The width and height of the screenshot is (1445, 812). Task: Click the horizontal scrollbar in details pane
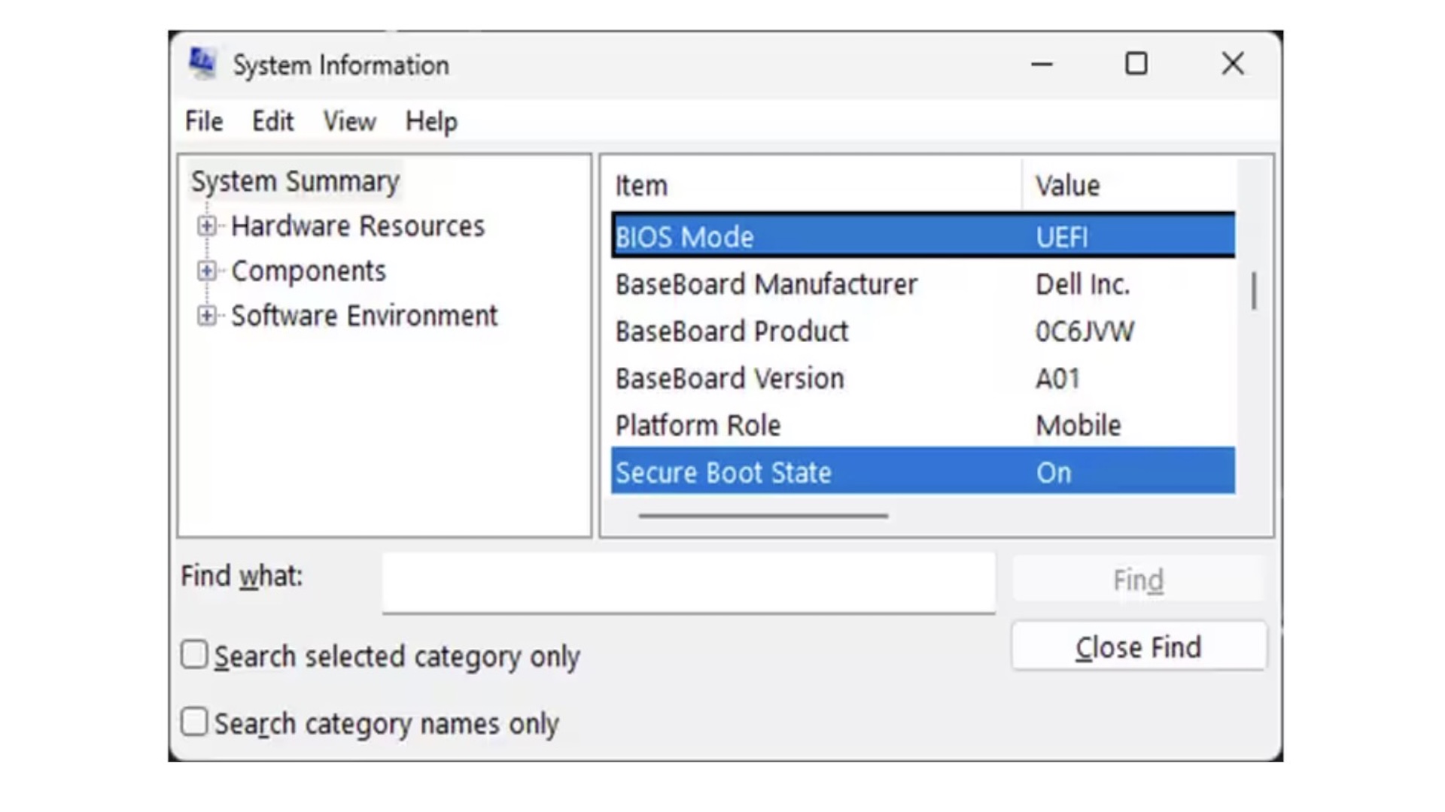point(763,516)
